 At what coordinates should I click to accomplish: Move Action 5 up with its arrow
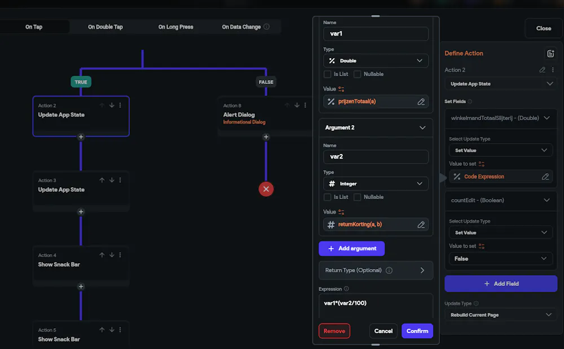pos(102,330)
